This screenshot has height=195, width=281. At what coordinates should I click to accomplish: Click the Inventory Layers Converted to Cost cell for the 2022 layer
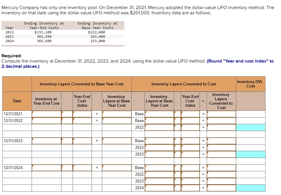click(221, 127)
